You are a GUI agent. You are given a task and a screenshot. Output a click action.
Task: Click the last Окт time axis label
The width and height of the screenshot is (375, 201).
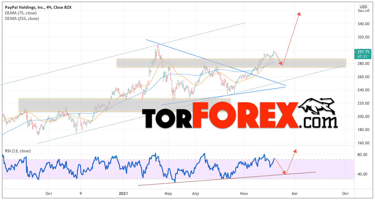tap(345, 193)
